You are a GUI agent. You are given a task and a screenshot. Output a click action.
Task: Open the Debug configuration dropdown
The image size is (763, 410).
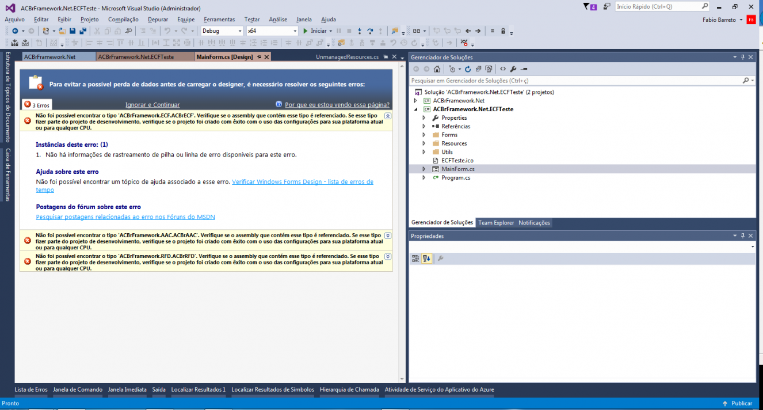(x=222, y=31)
